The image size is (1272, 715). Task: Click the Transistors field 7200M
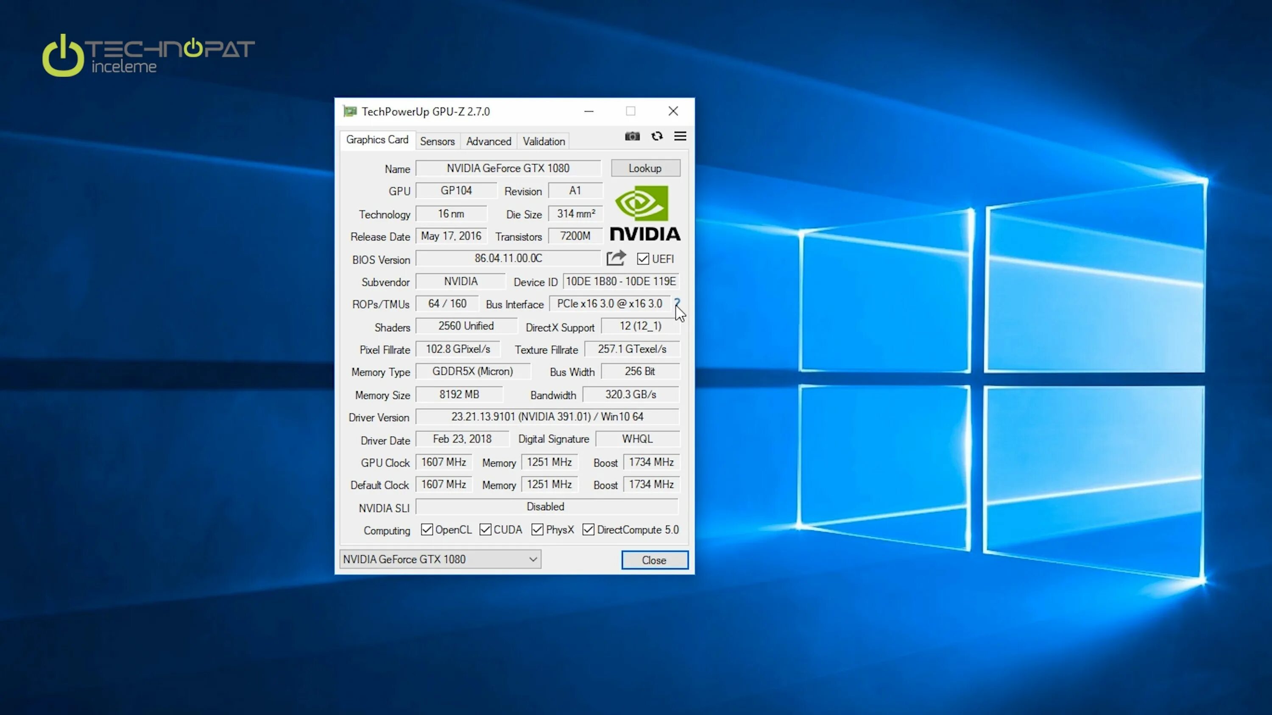(575, 236)
